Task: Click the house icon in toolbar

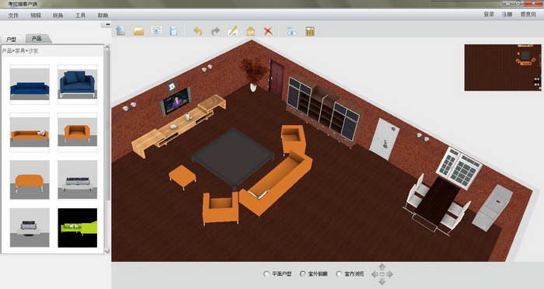Action: pos(250,31)
